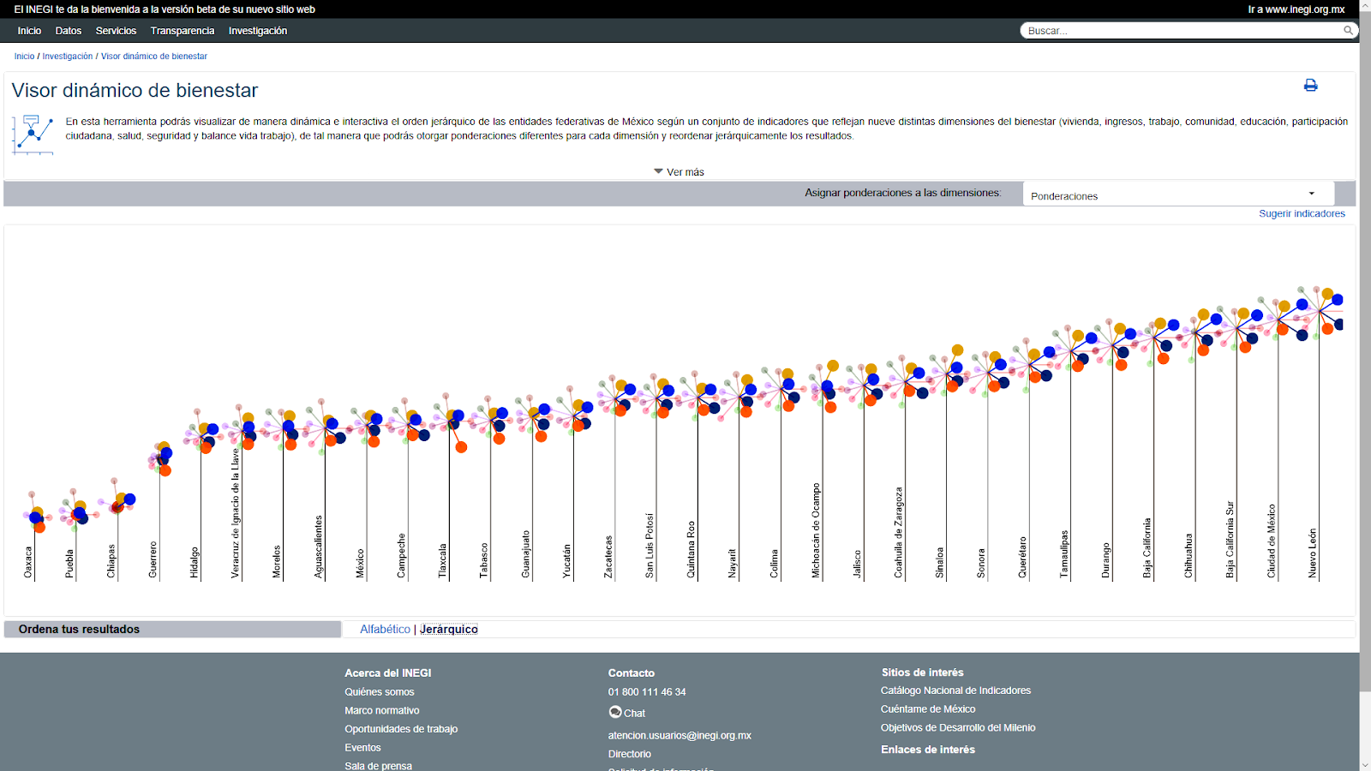Click the Investigación breadcrumb link
This screenshot has height=771, width=1371.
click(68, 57)
